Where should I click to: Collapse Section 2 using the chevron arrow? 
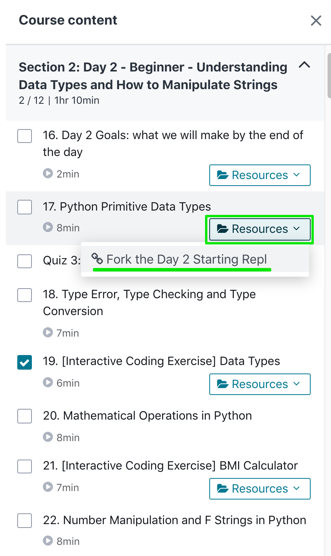pyautogui.click(x=305, y=65)
